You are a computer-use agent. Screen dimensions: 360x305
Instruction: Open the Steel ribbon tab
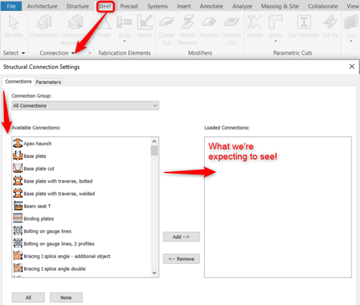tap(105, 6)
